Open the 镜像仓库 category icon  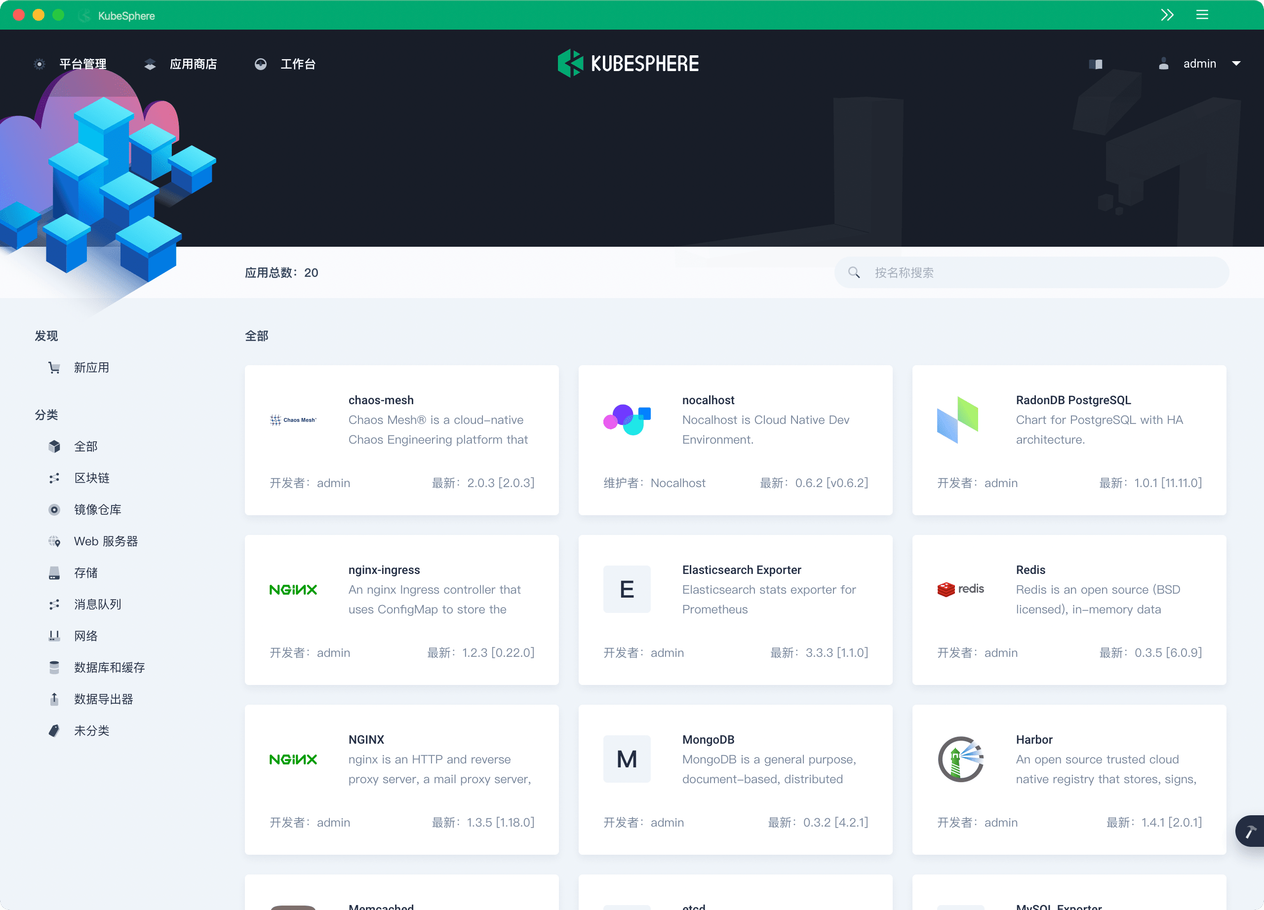click(54, 509)
